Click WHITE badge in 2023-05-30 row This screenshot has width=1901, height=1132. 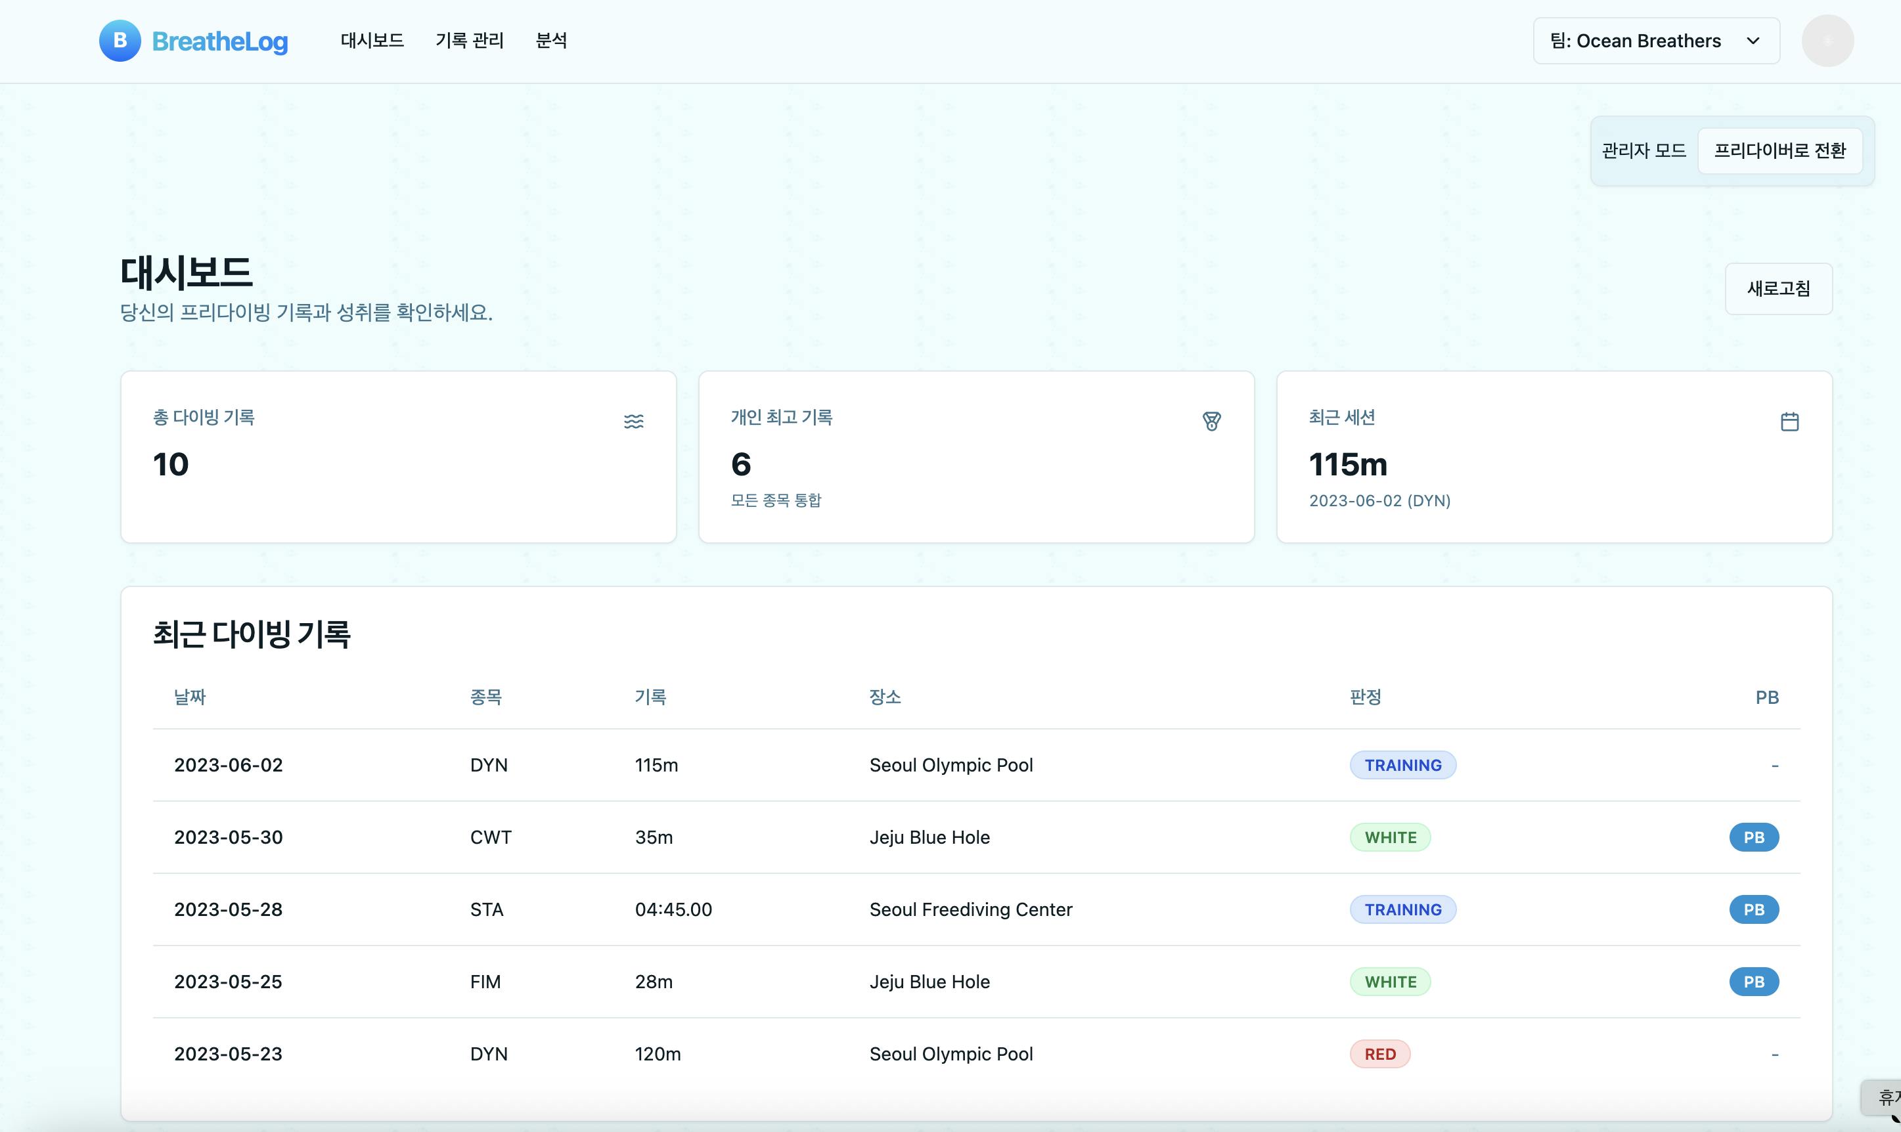[x=1390, y=837]
